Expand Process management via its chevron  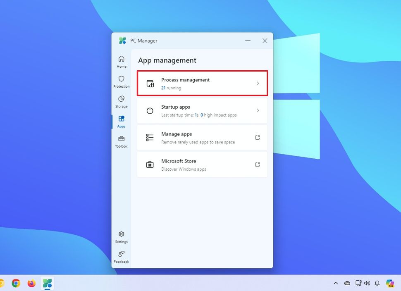coord(258,83)
